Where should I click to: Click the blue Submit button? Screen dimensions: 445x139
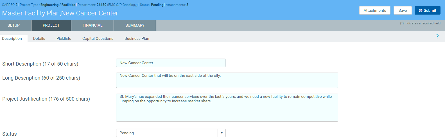coord(427,10)
